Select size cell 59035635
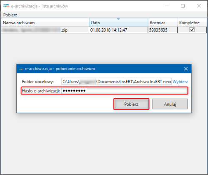 (163, 30)
